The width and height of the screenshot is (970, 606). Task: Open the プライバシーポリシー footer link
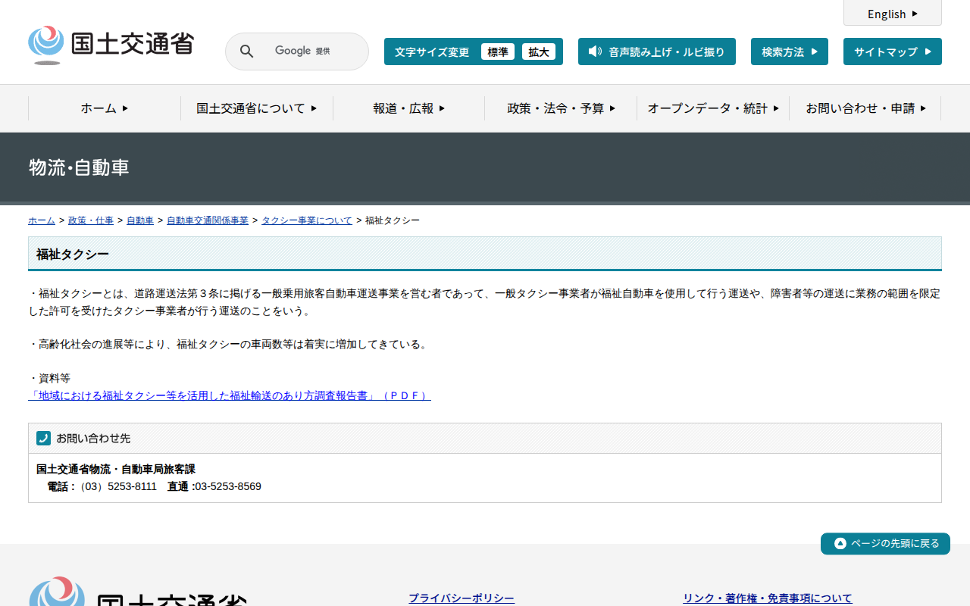[462, 598]
